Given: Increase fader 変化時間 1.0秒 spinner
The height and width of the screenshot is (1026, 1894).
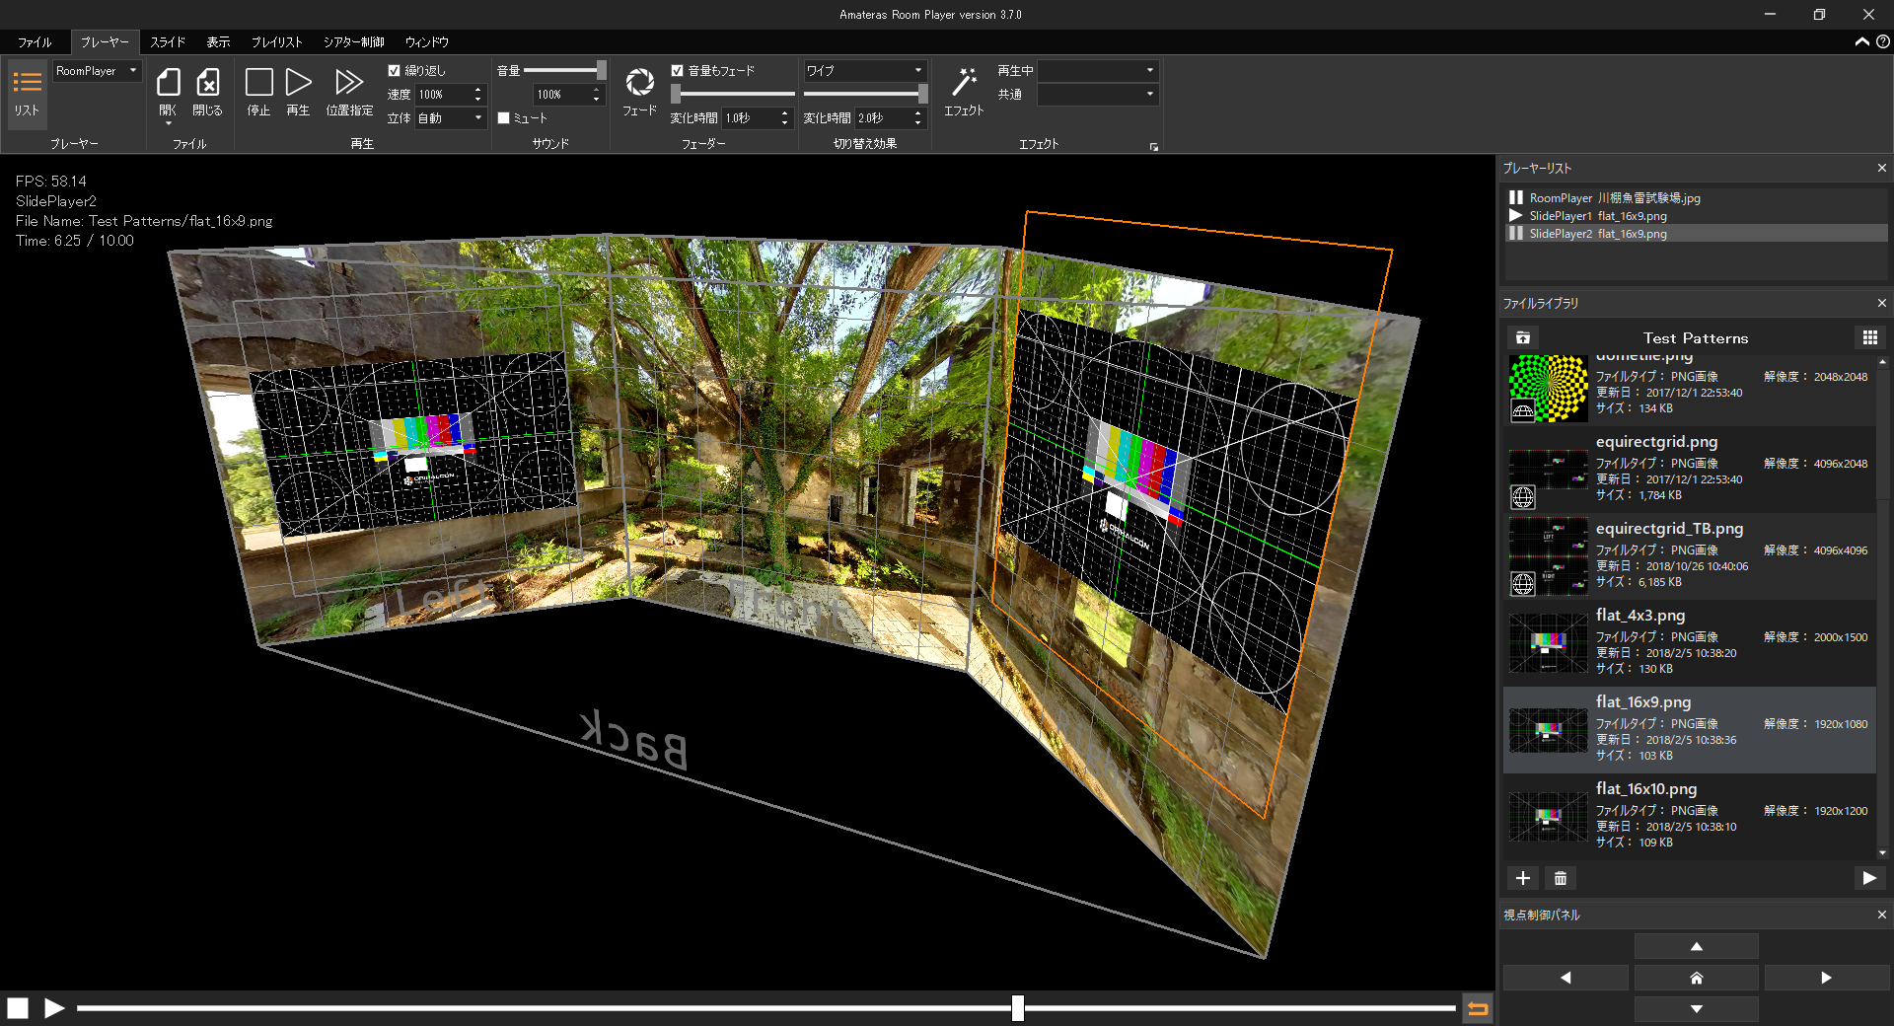Looking at the screenshot, I should 785,113.
